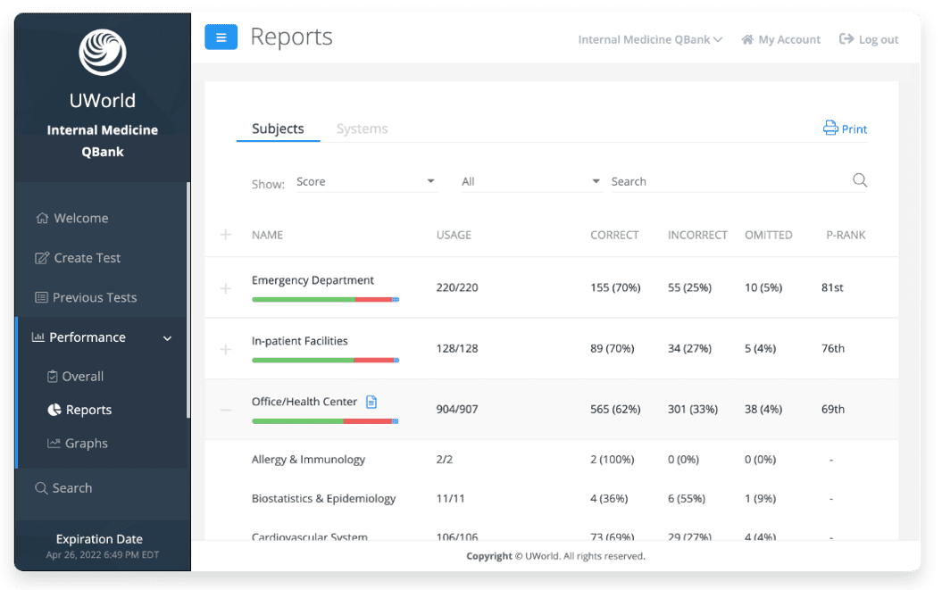Click the UWorld logo in sidebar
This screenshot has width=942, height=590.
(102, 53)
